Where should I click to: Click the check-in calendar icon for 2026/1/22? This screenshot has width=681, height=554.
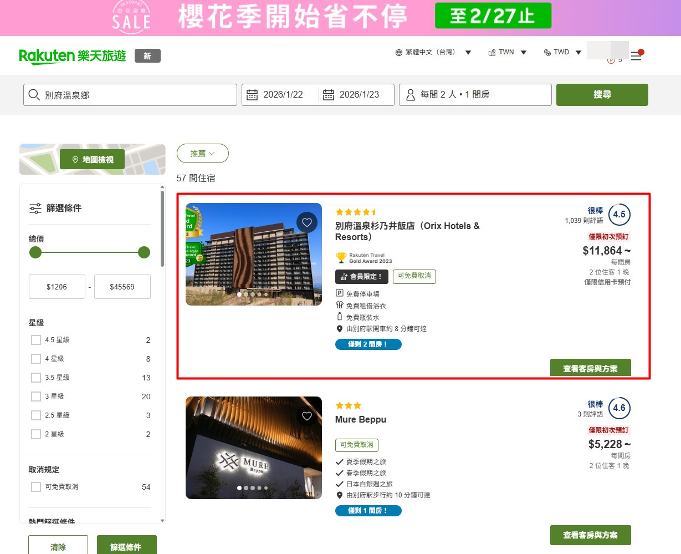[252, 95]
